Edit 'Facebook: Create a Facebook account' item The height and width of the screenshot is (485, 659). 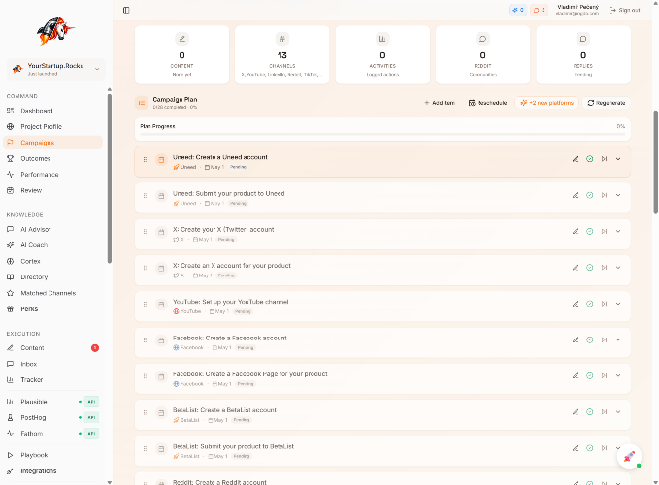[576, 339]
